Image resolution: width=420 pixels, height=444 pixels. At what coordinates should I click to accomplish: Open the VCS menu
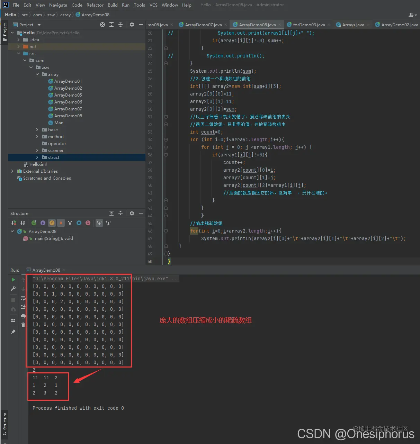tap(153, 5)
